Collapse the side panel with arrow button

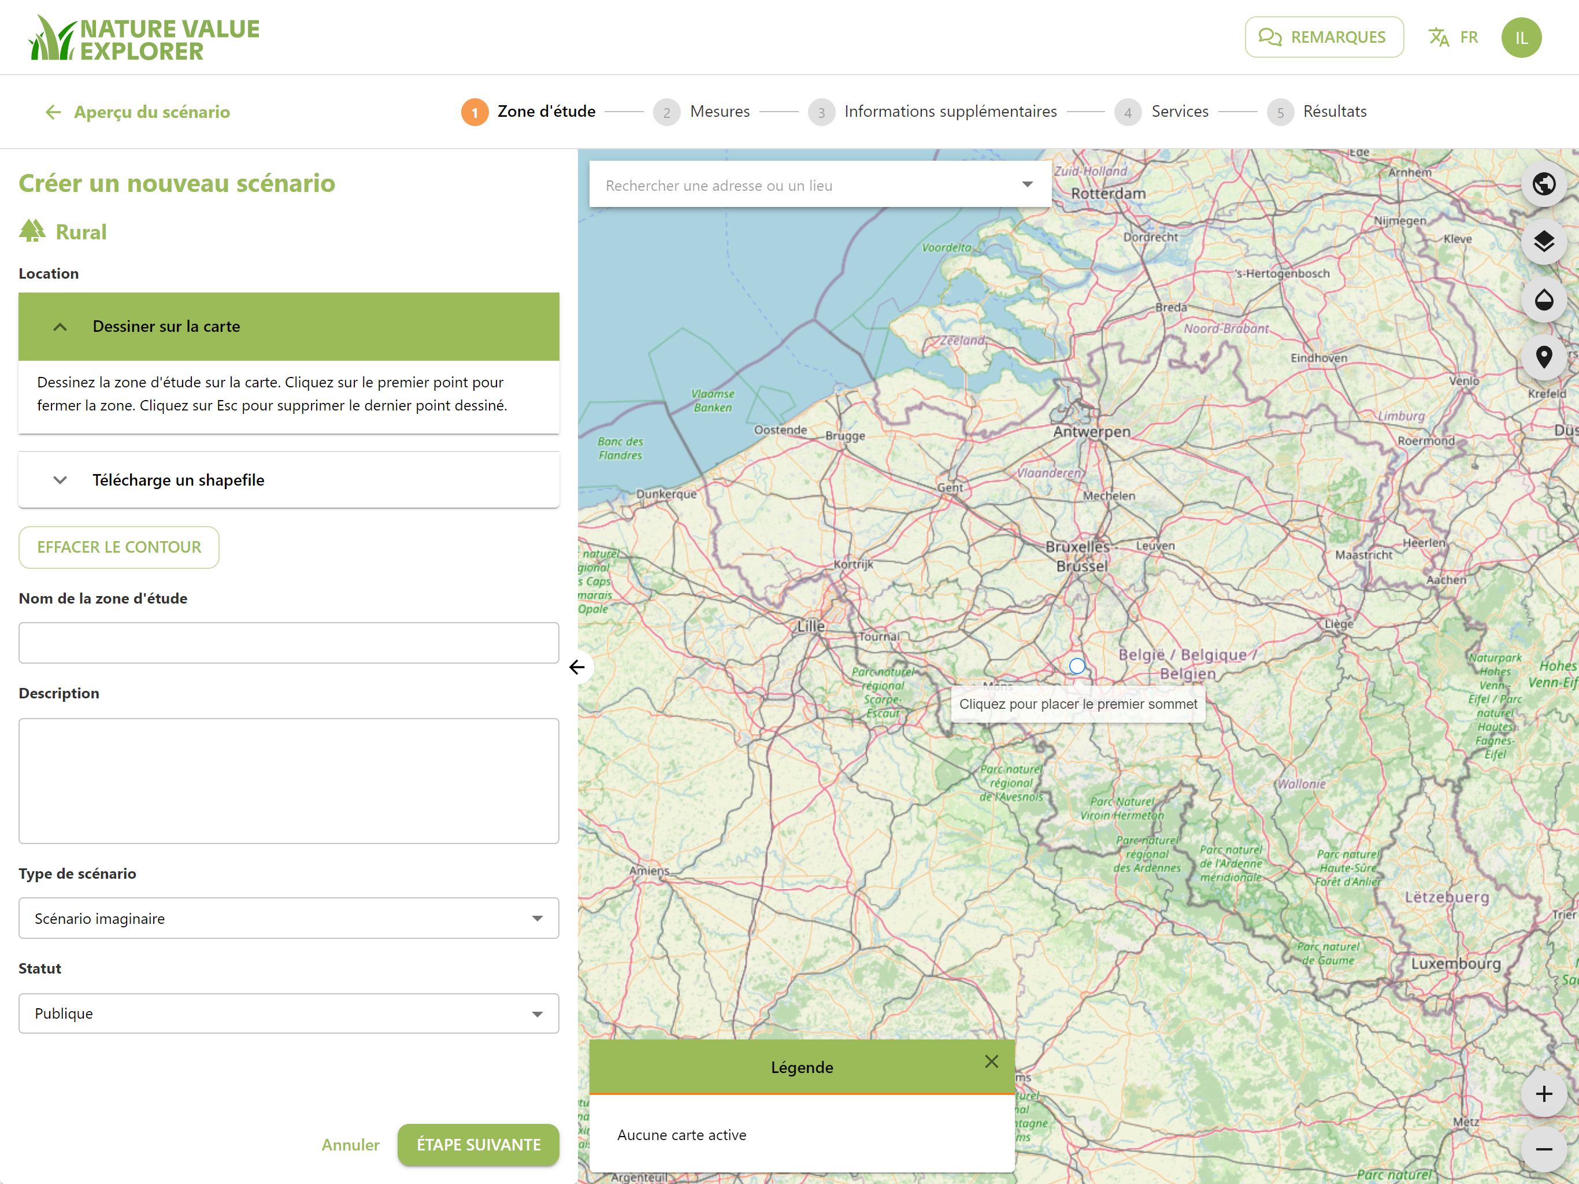(577, 667)
